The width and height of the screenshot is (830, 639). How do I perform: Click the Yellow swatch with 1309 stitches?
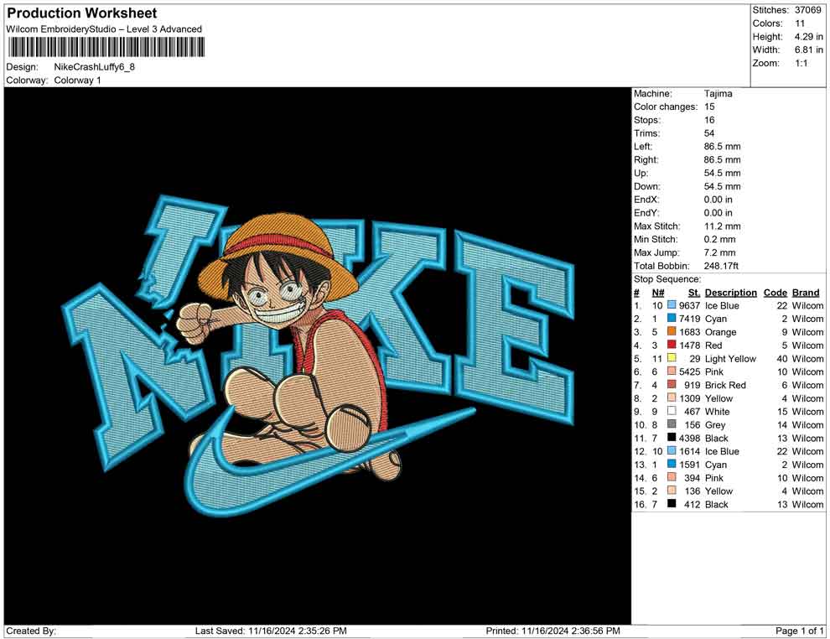(x=672, y=397)
